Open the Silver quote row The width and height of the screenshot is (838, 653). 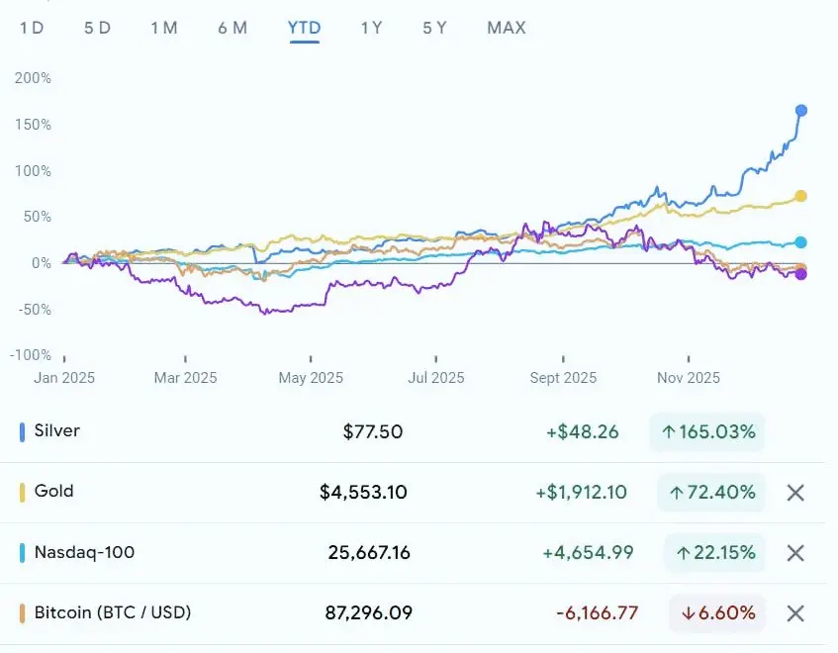(x=57, y=431)
